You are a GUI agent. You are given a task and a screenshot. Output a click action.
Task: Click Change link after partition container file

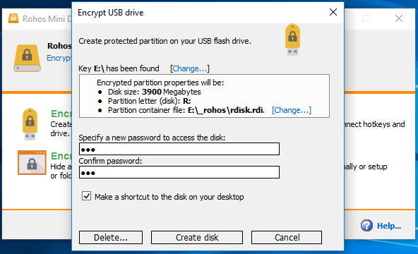[292, 110]
